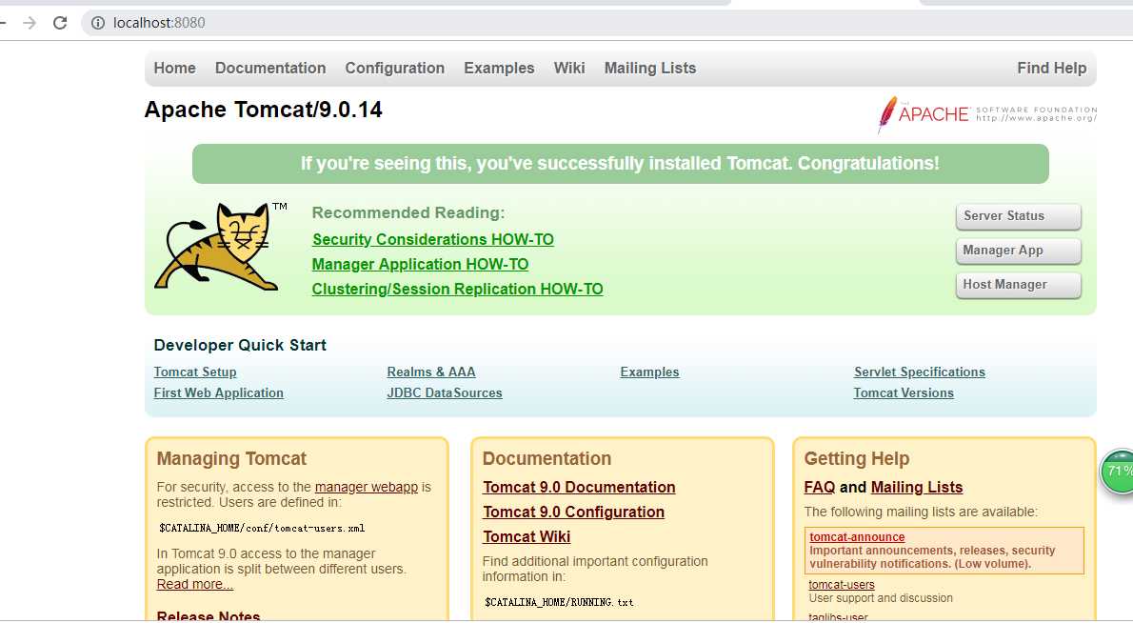Open Security Considerations HOW-TO link

tap(433, 239)
